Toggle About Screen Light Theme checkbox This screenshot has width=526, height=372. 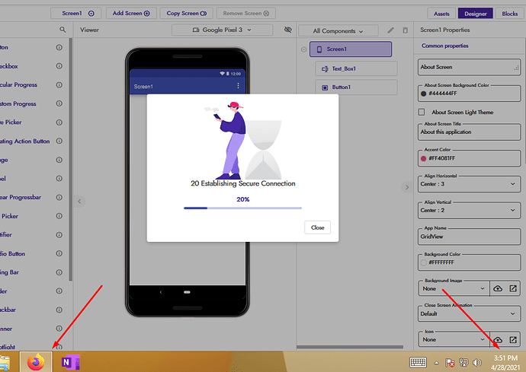click(422, 112)
